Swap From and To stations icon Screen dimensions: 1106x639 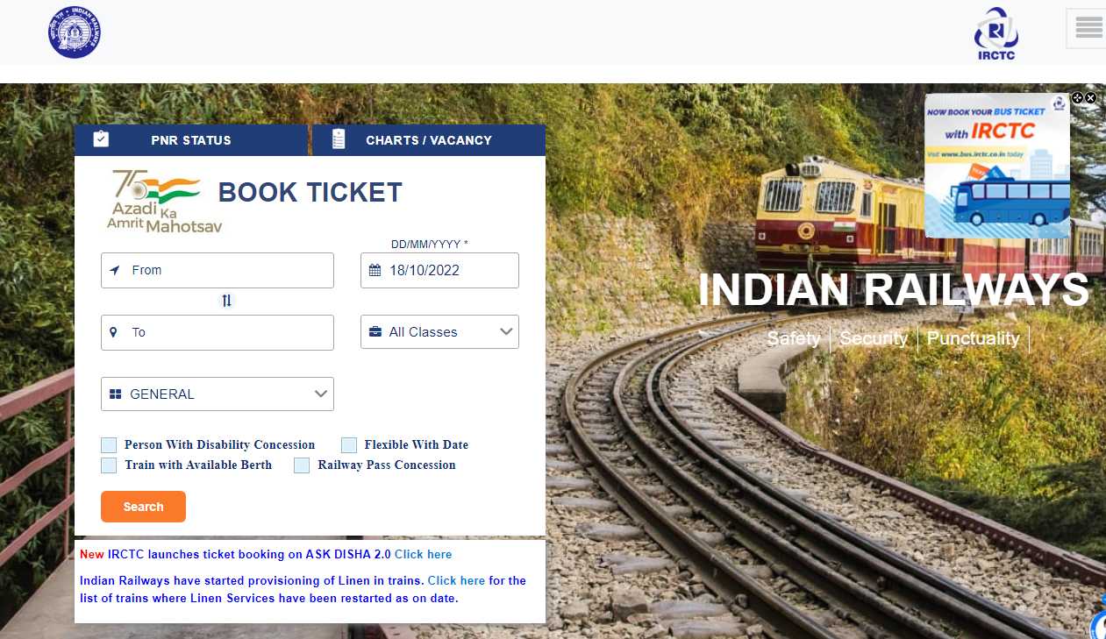coord(226,301)
